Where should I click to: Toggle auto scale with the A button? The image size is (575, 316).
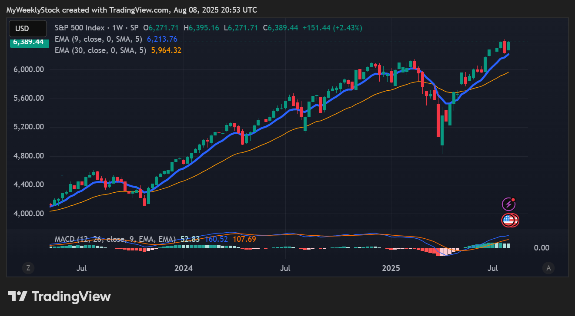pyautogui.click(x=548, y=268)
